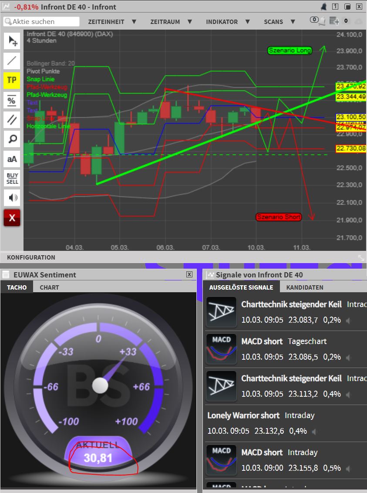Click MACD icon of Tageschart signal
Screen dimensions: 367x493
[x=221, y=349]
